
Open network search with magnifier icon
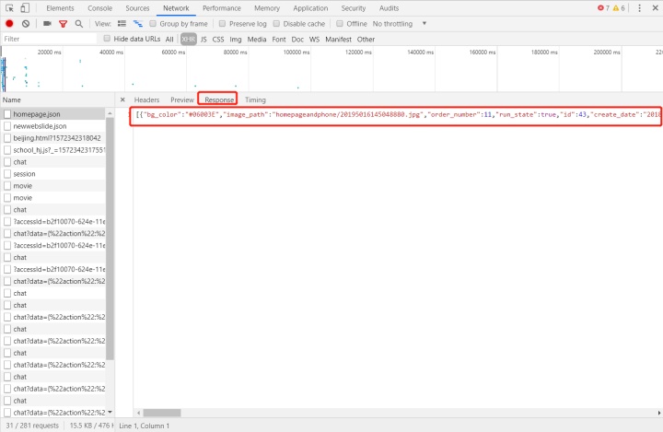coord(79,23)
